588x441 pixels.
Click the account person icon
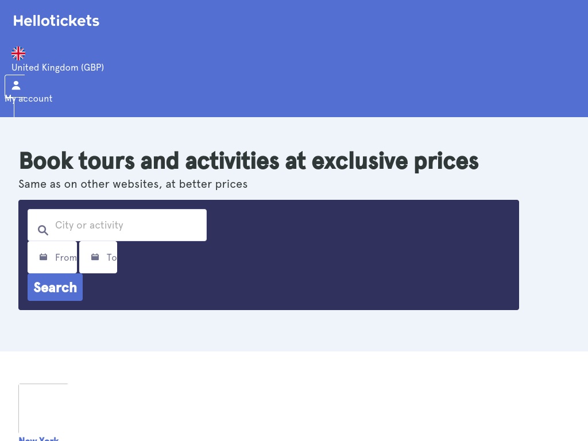pos(16,86)
